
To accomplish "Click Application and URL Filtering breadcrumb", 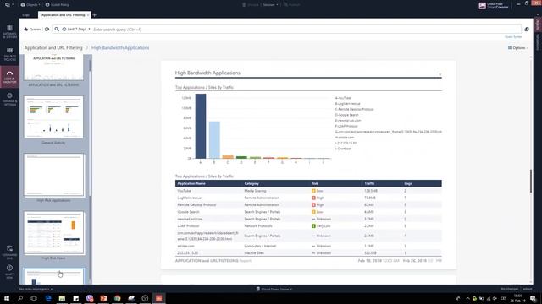I will click(x=53, y=48).
